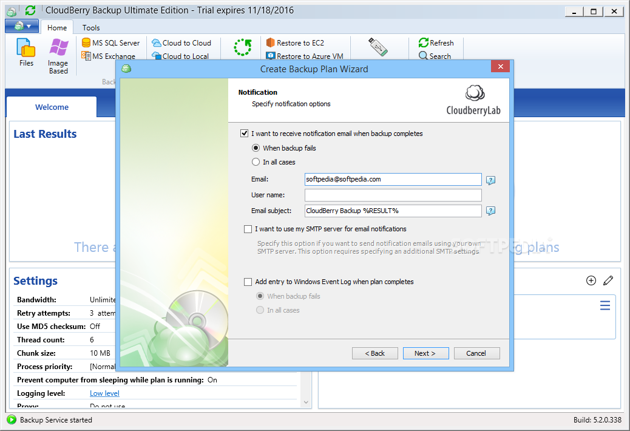Click the Process priority label

[x=44, y=366]
